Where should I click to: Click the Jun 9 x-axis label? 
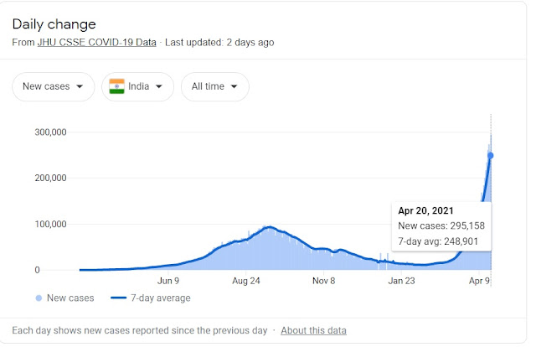click(x=168, y=281)
